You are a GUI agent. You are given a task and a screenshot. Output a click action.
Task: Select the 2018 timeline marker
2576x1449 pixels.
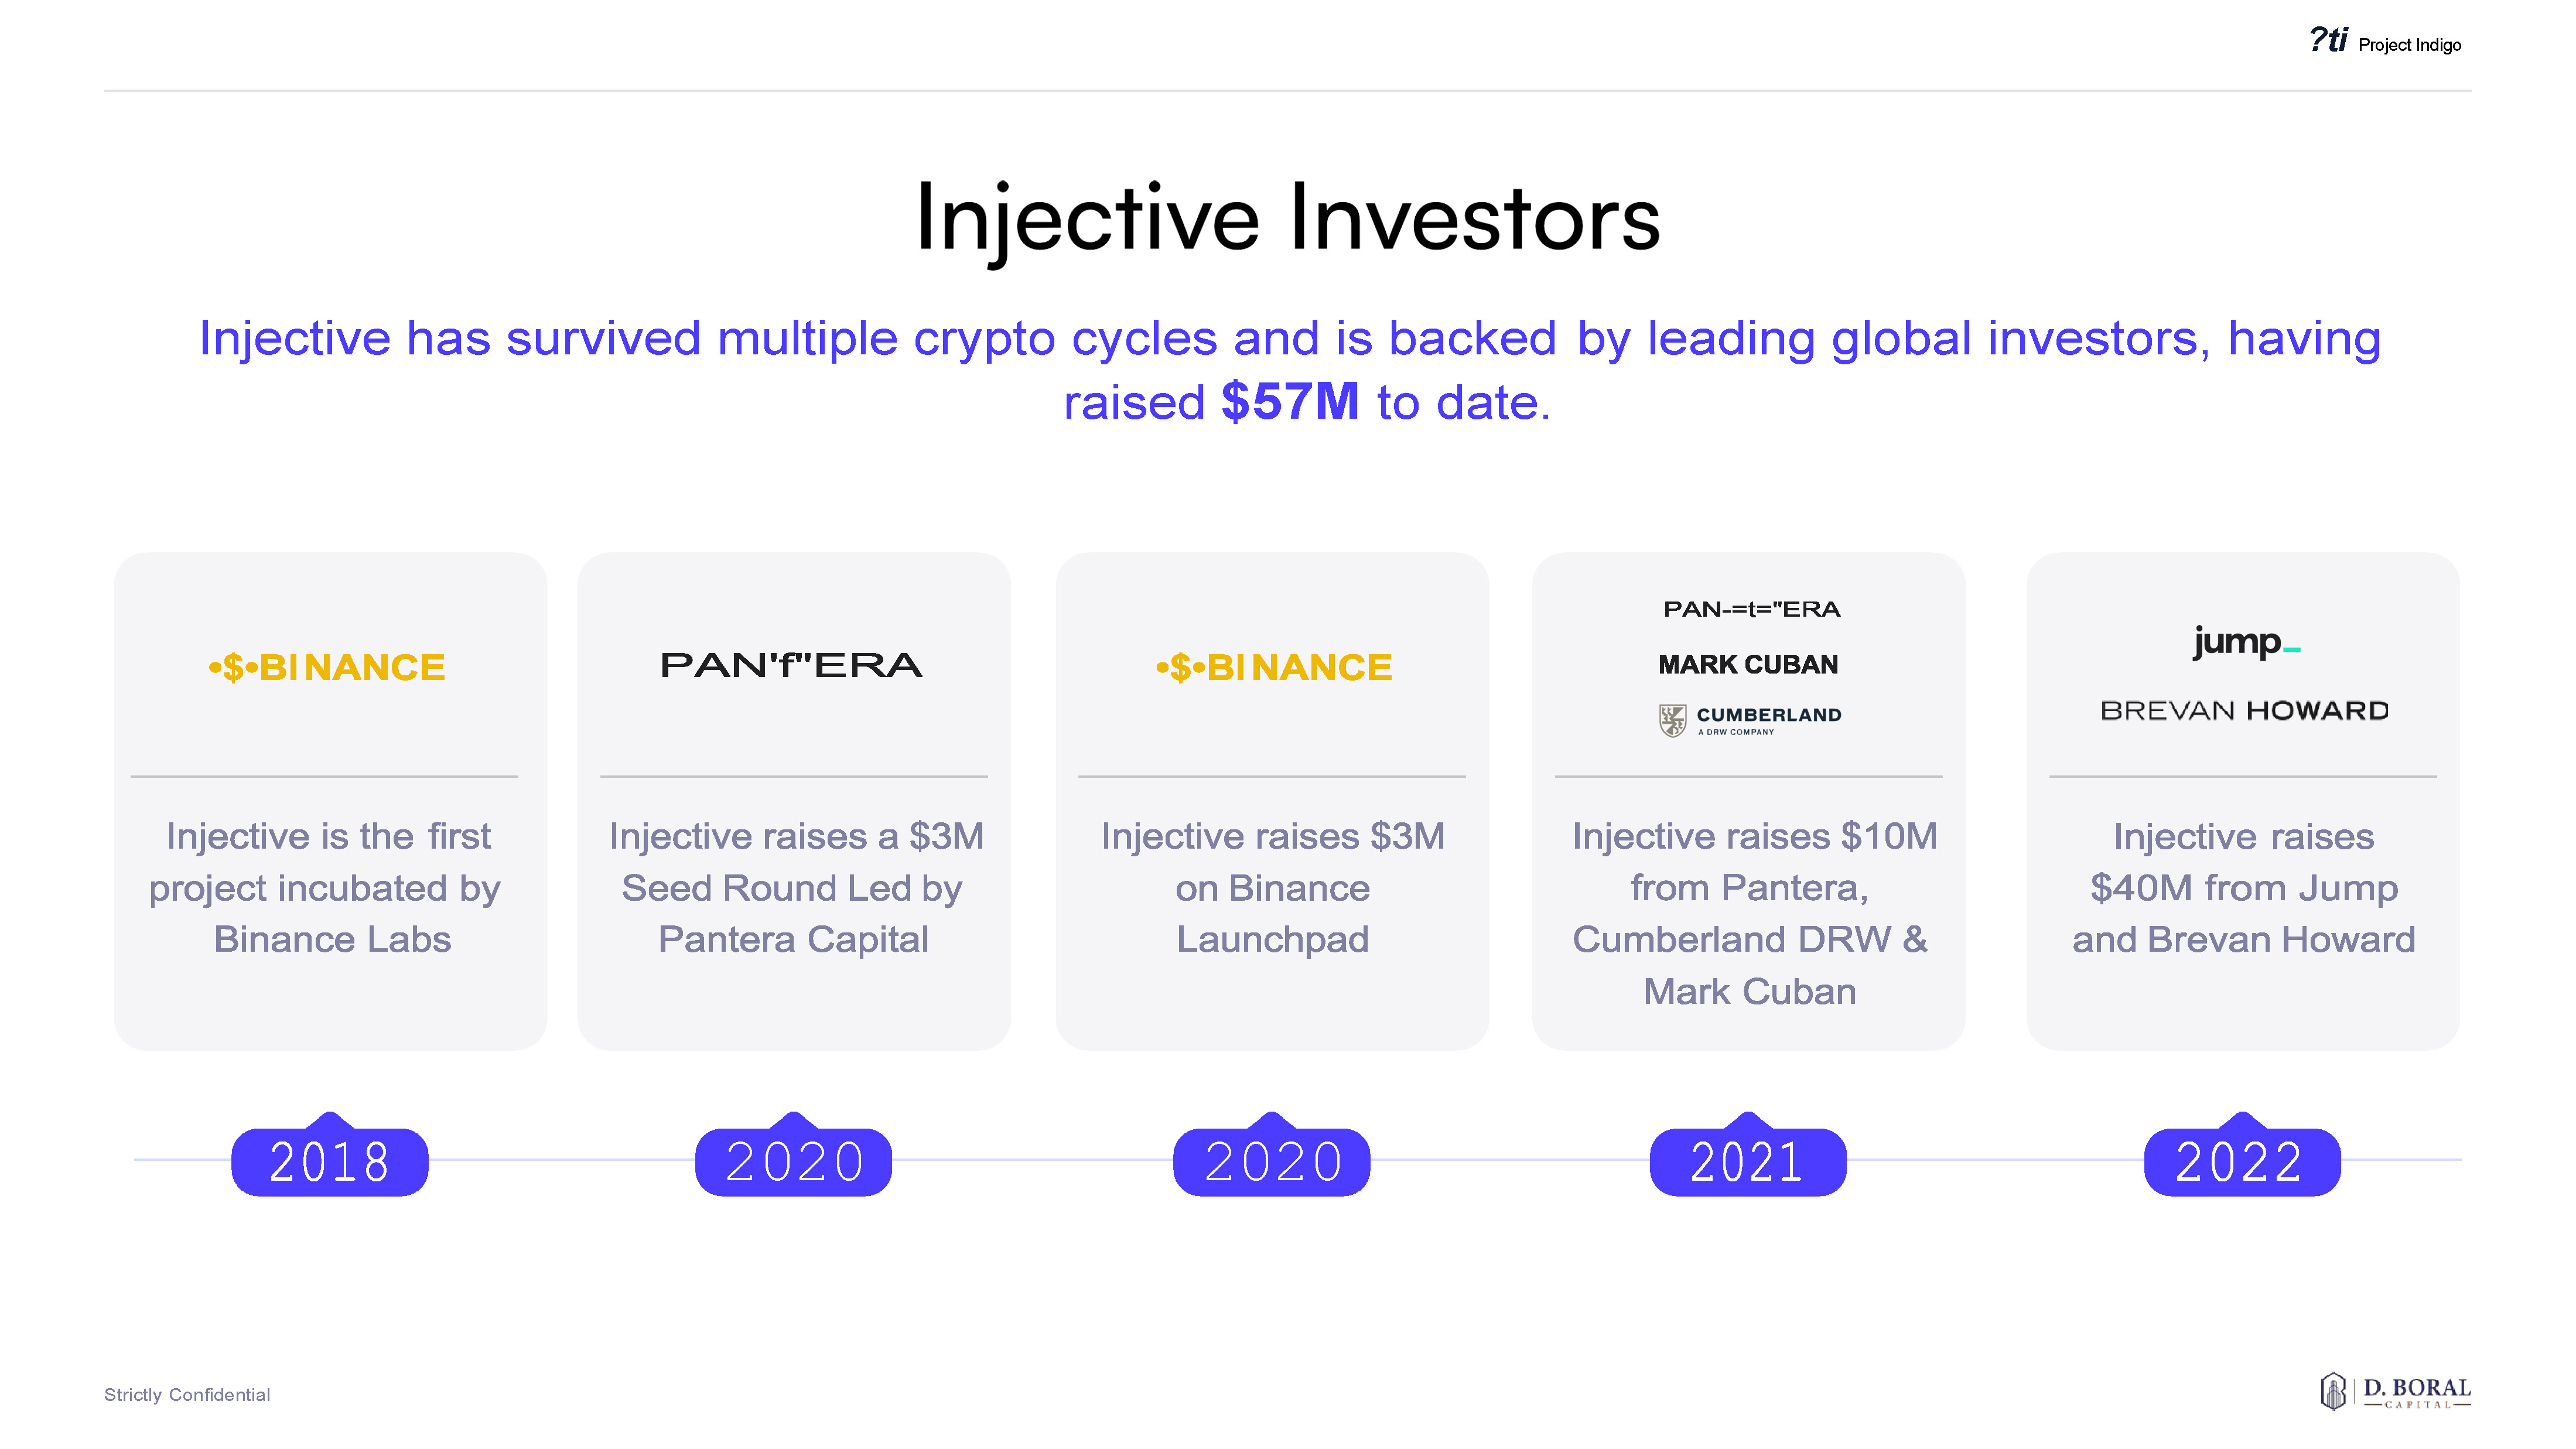[x=329, y=1161]
